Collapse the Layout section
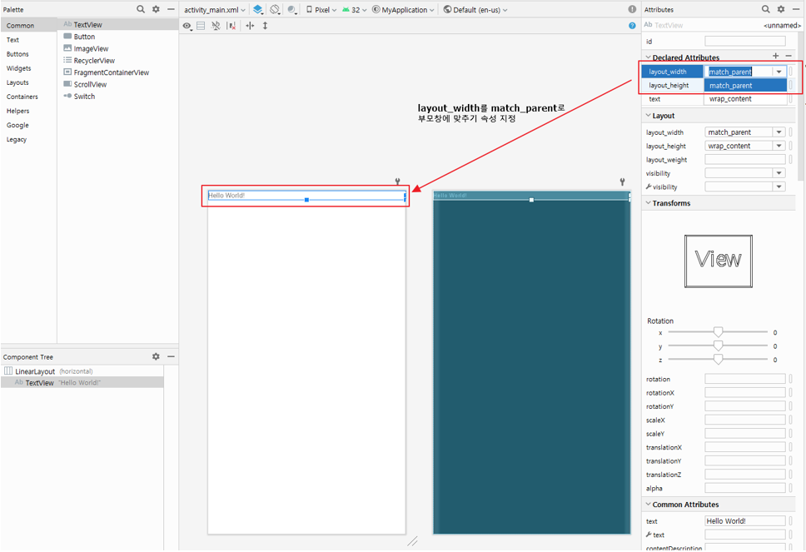Viewport: 806px width, 552px height. tap(648, 116)
